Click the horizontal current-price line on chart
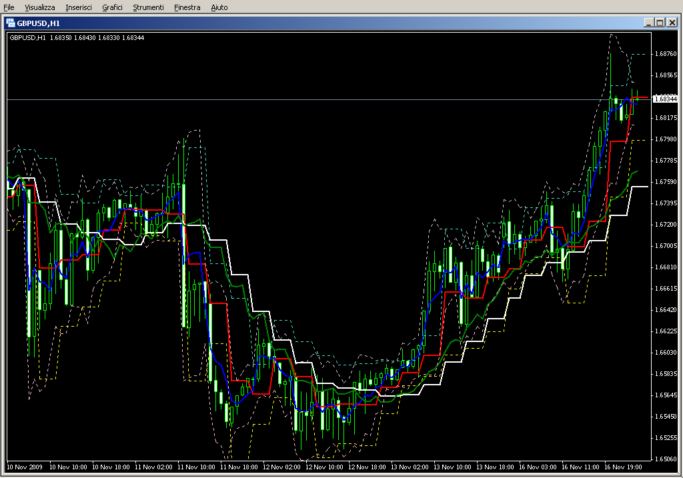This screenshot has height=478, width=683. click(x=329, y=100)
